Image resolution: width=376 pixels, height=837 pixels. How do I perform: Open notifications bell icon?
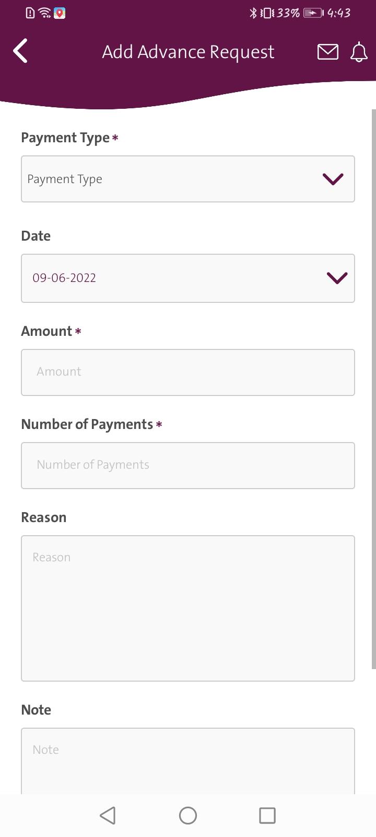(359, 52)
